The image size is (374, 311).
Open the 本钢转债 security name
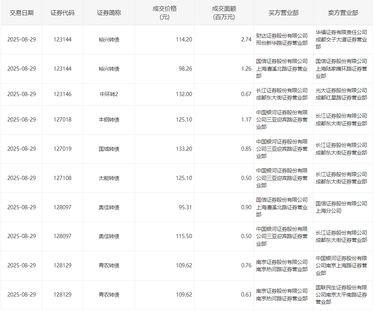[109, 120]
